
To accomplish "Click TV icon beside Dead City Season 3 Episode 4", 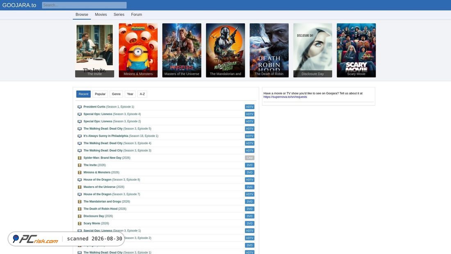I will pos(80,144).
